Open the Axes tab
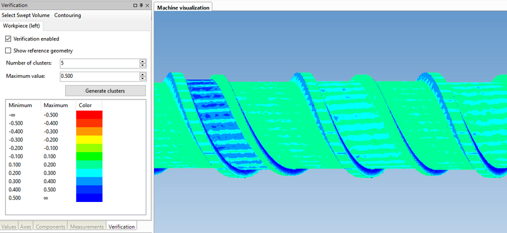This screenshot has width=507, height=233. (25, 227)
